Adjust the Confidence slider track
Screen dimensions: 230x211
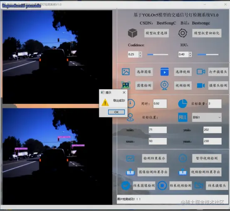pyautogui.click(x=158, y=54)
